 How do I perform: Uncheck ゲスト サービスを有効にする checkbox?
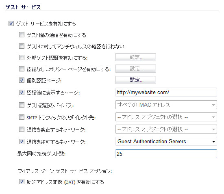[11, 24]
